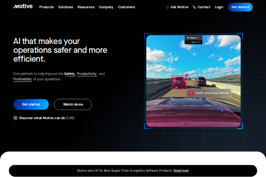Click the blue Get started button under the headline
This screenshot has height=177, width=266.
point(31,104)
